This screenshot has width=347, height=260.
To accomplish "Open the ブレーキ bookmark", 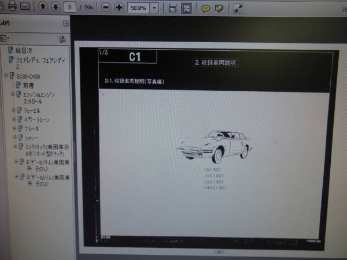I will coord(32,129).
